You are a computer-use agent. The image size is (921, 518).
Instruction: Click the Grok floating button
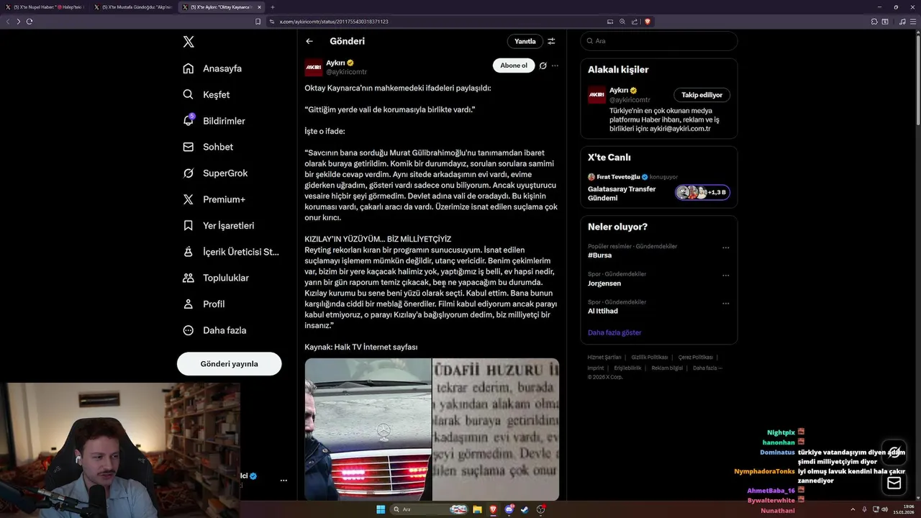[x=894, y=452]
